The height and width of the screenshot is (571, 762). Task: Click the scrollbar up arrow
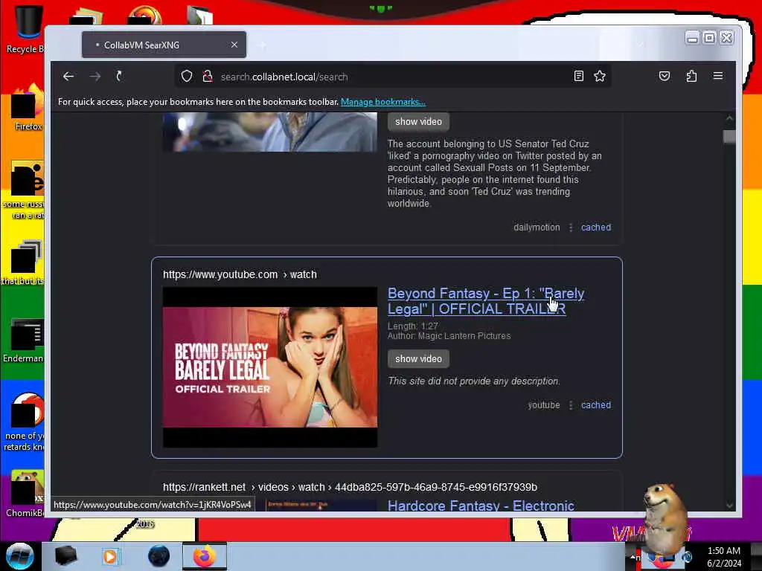pyautogui.click(x=729, y=118)
